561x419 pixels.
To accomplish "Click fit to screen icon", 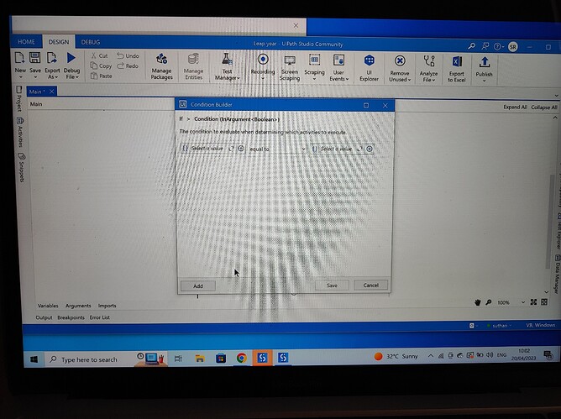I will tap(533, 302).
